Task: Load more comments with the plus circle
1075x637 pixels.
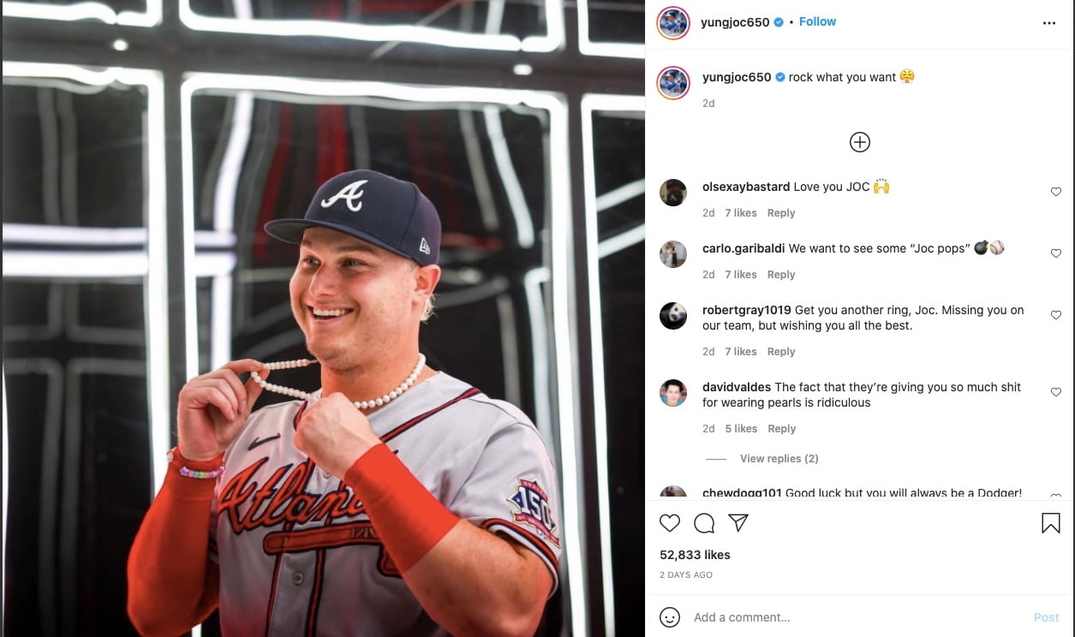Action: coord(860,142)
